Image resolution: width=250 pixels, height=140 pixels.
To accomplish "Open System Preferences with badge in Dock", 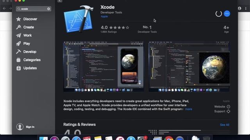I will (x=142, y=138).
